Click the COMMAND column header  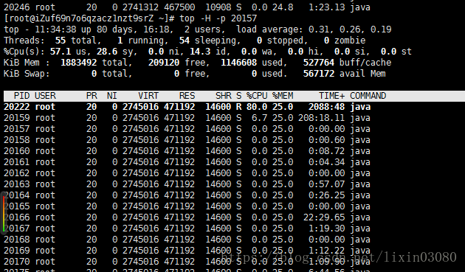(x=368, y=96)
